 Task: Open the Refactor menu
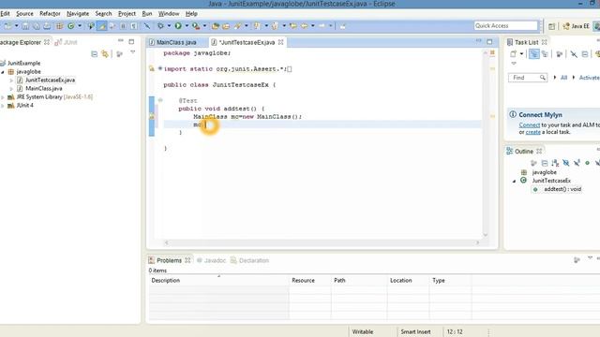coord(50,13)
